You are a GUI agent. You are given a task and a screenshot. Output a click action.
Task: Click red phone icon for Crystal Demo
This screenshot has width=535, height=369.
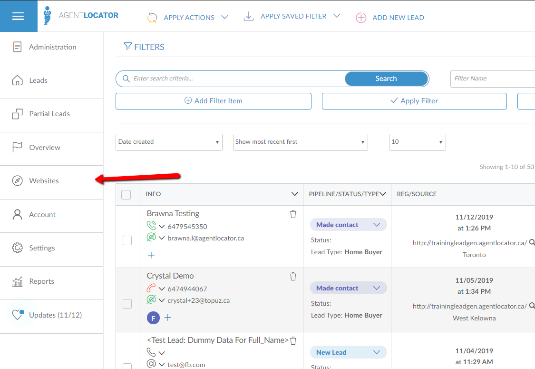tap(151, 288)
